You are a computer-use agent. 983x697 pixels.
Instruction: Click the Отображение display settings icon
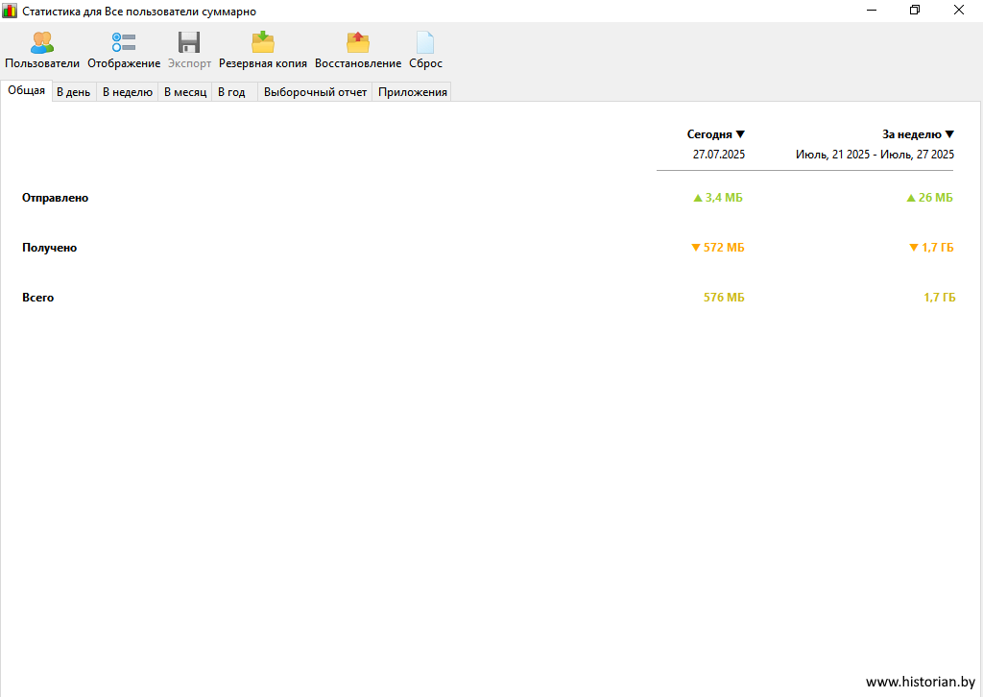(x=124, y=43)
